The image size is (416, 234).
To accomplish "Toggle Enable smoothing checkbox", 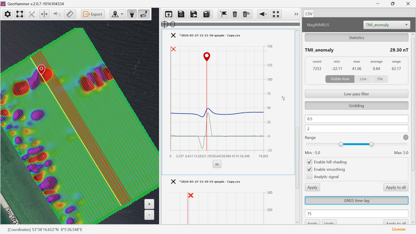I will point(309,170).
